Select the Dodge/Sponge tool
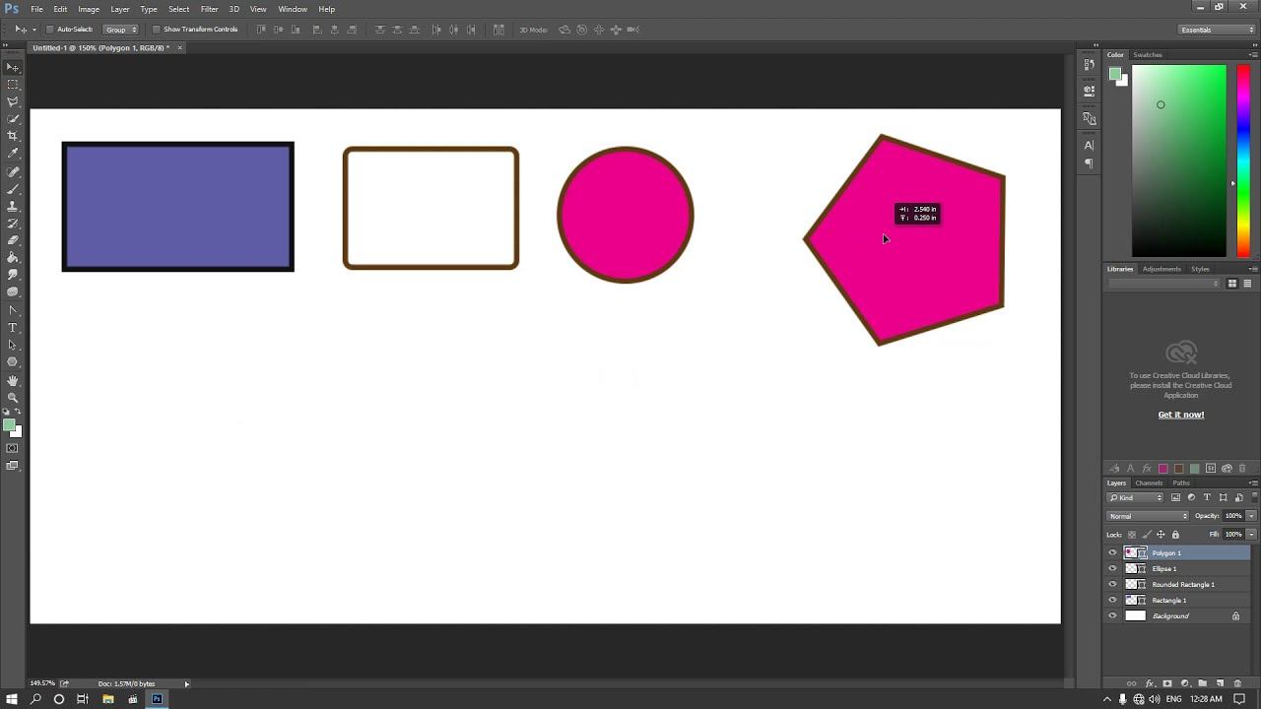 click(x=13, y=292)
